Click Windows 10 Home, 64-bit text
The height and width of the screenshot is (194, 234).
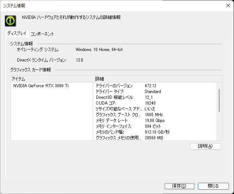tap(99, 50)
